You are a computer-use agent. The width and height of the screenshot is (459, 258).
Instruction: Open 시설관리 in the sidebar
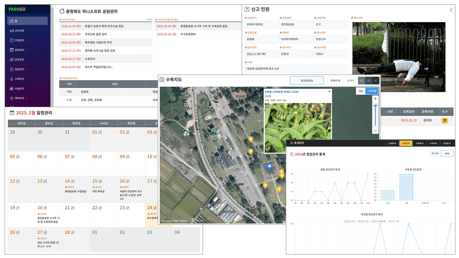[x=27, y=89]
